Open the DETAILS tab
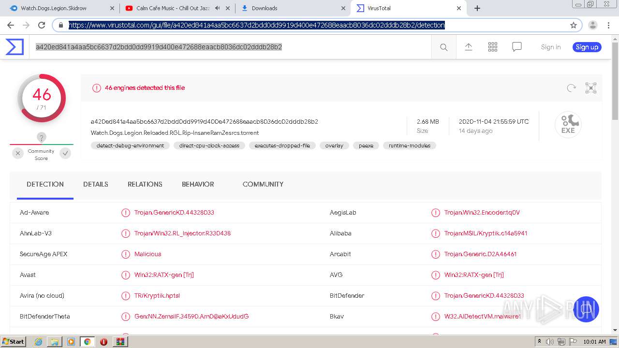Viewport: 619px width, 348px height. tap(96, 184)
